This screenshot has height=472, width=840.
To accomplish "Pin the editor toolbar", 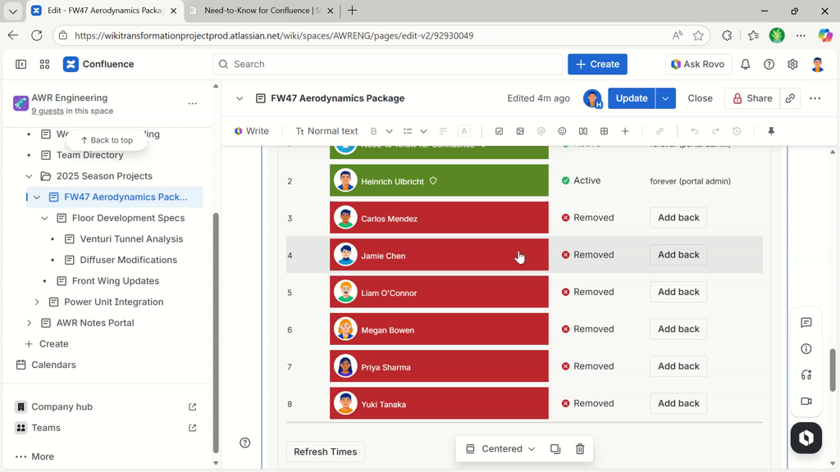I will [x=771, y=131].
